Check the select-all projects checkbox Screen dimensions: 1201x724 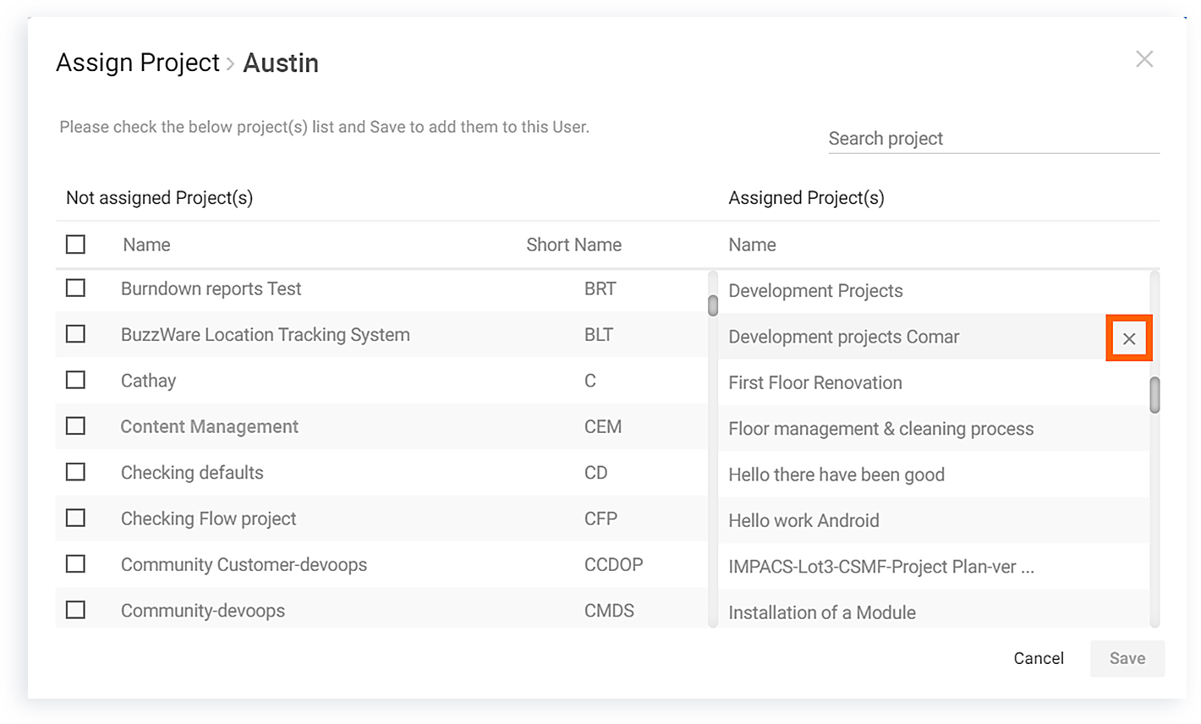click(75, 244)
